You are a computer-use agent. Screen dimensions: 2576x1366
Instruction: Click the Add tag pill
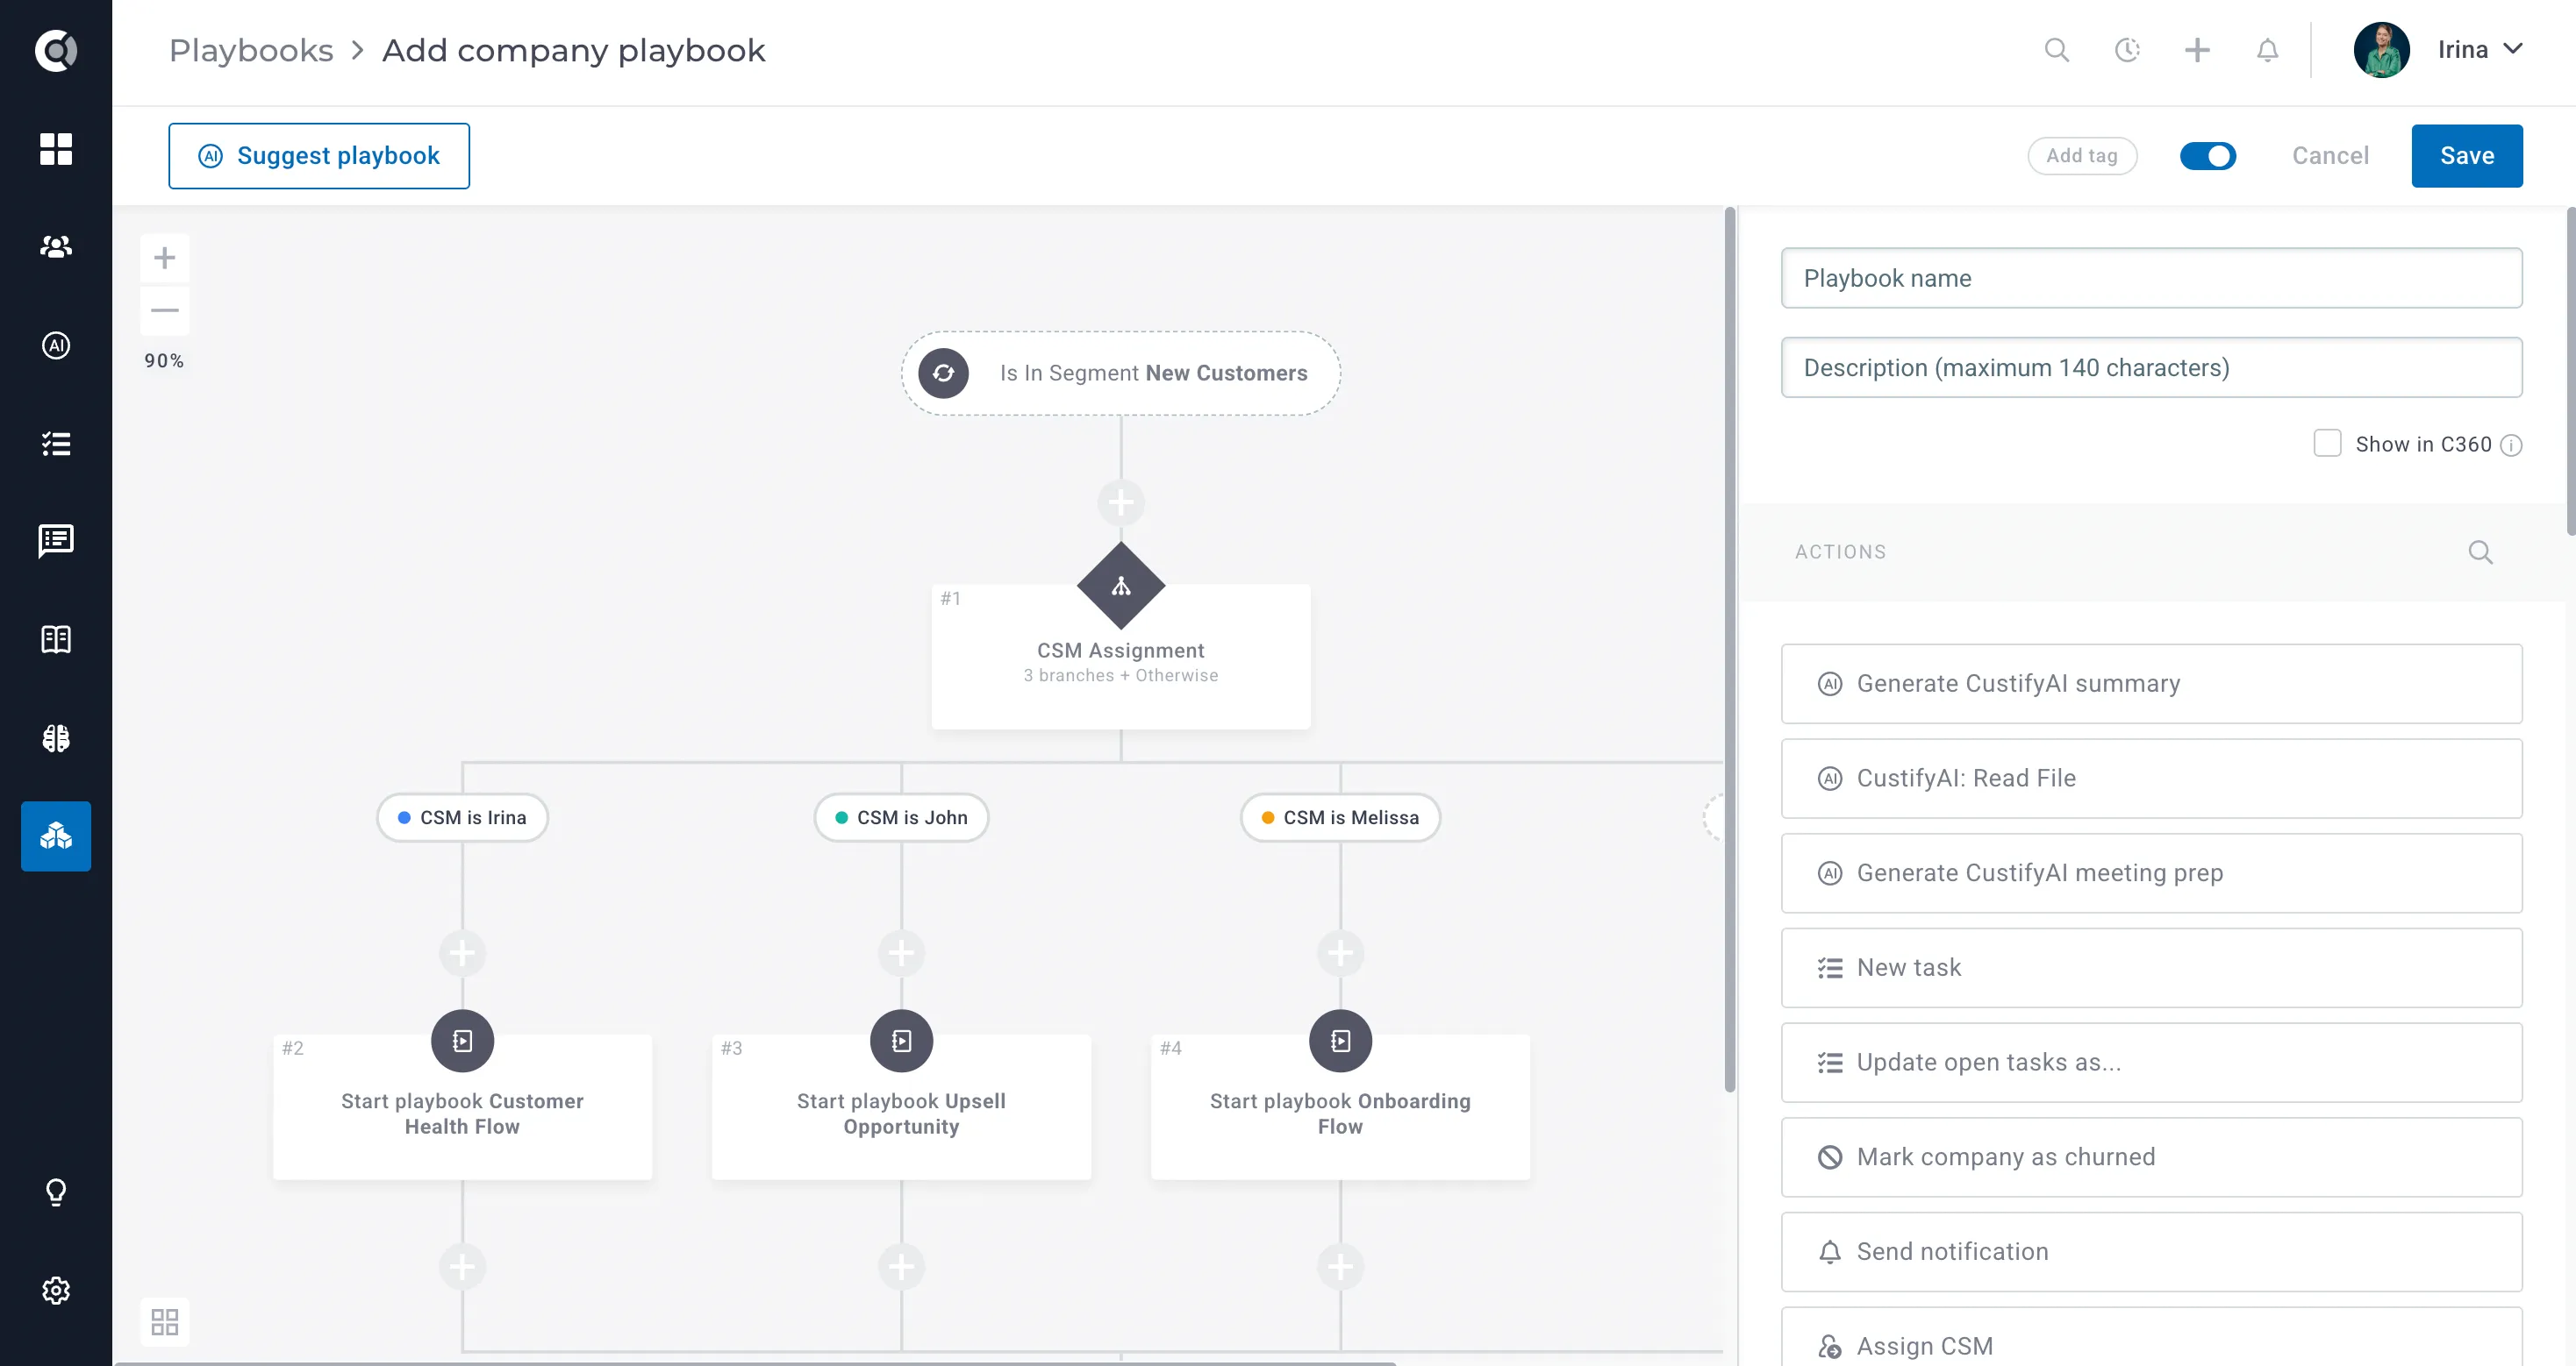pos(2082,156)
